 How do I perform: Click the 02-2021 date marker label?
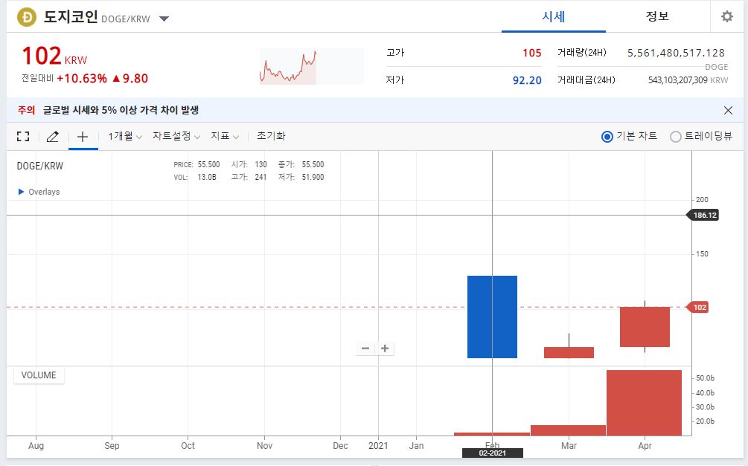[x=492, y=453]
